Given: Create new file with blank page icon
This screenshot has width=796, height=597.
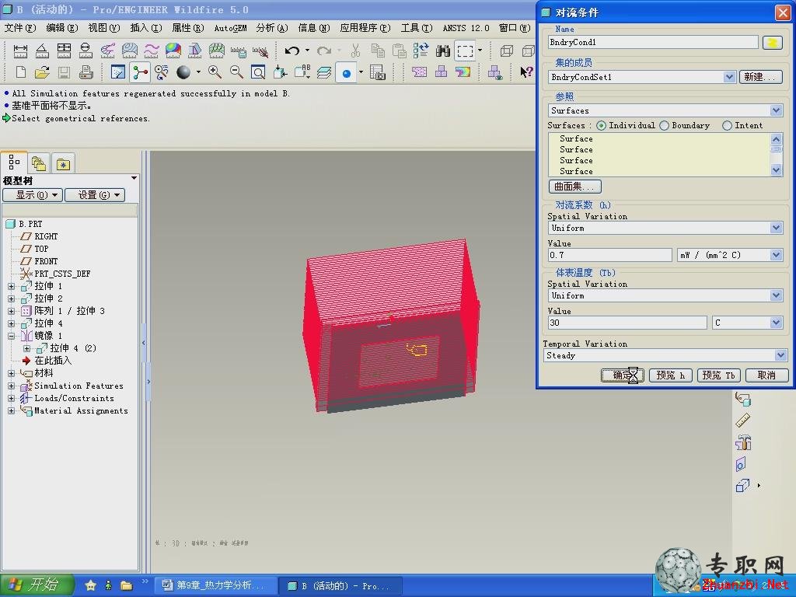Looking at the screenshot, I should (21, 72).
